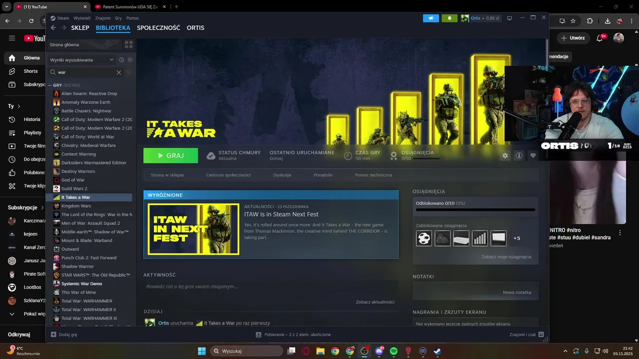Click YouTube Utwórz create button
Viewport: 639px width, 359px height.
point(573,38)
